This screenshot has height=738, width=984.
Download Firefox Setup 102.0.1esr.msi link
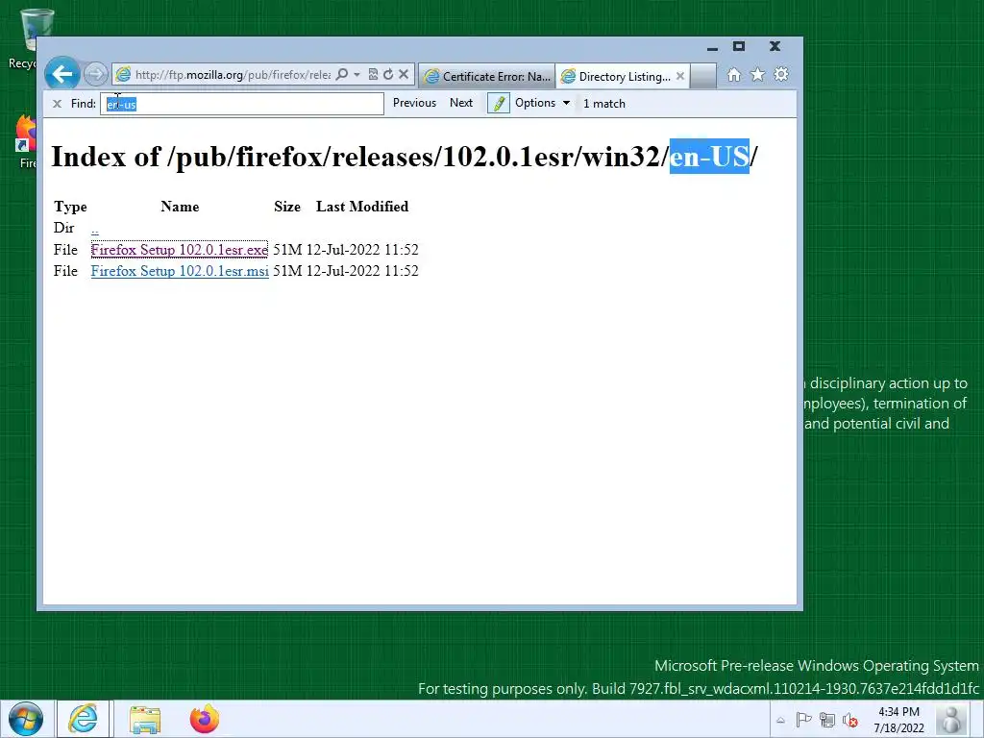tap(180, 271)
